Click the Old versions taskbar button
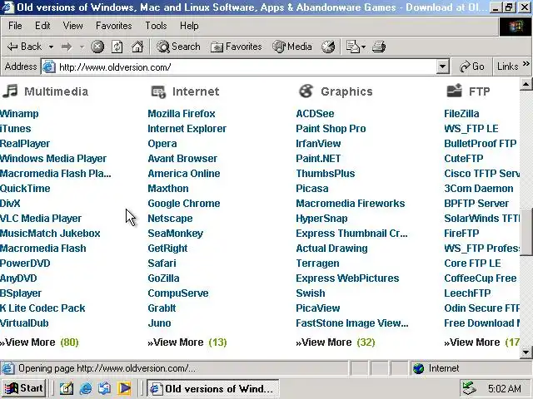This screenshot has height=399, width=533. point(213,388)
